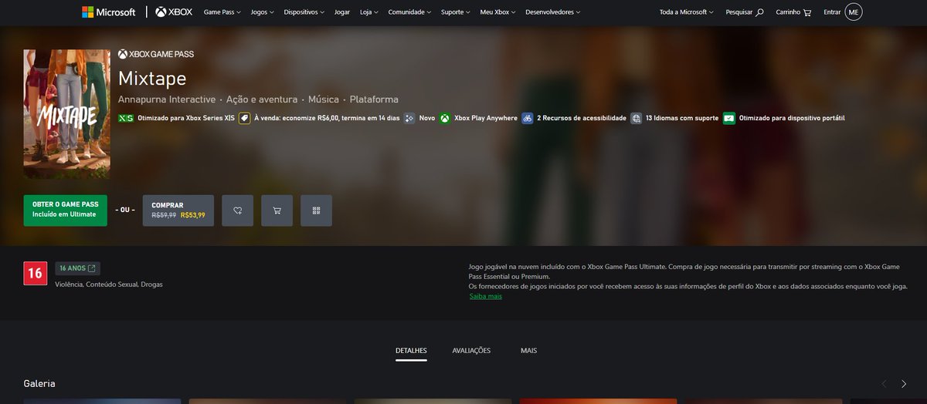Follow the Saiba mais link
927x404 pixels.
pyautogui.click(x=486, y=296)
